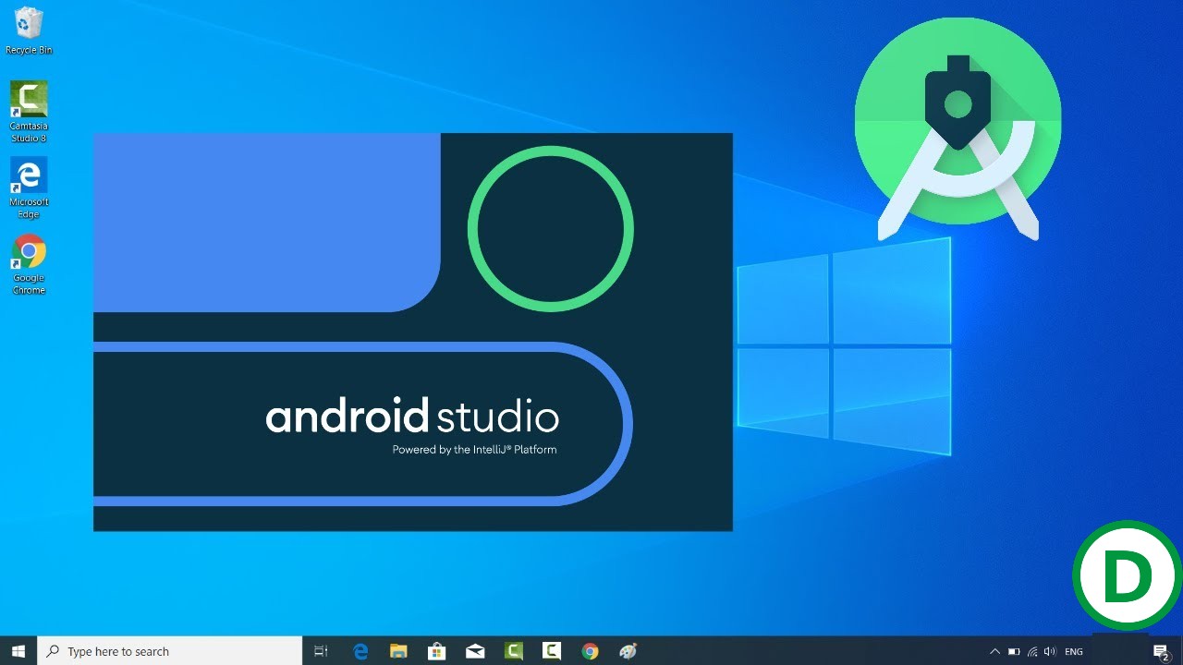Open Paint 3D from the taskbar
The width and height of the screenshot is (1183, 665).
tap(628, 650)
